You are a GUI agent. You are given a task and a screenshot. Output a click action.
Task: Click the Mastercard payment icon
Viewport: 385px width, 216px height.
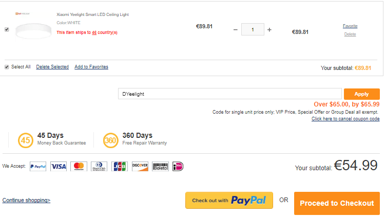[79, 167]
